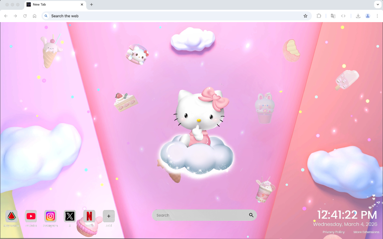Go forward using browser forward arrow
The height and width of the screenshot is (239, 383).
click(15, 16)
